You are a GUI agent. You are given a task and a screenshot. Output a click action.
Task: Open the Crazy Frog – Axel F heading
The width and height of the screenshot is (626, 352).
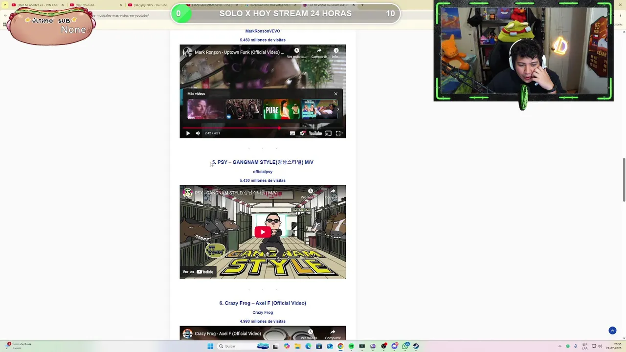[x=263, y=303]
